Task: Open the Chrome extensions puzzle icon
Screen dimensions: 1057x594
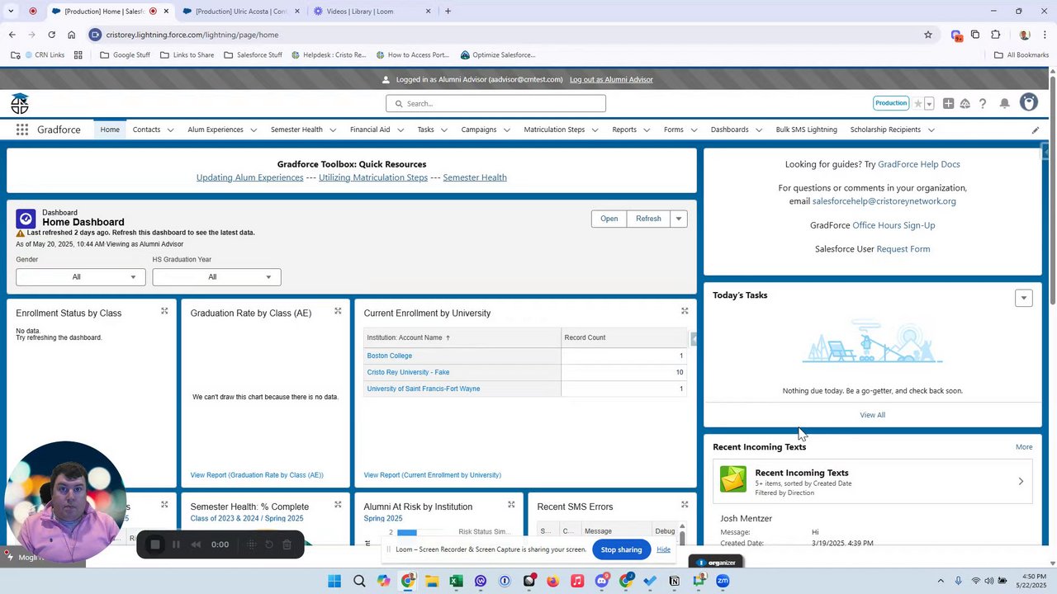Action: 996,35
